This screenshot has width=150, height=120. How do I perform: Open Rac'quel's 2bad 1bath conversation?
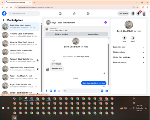(20, 60)
